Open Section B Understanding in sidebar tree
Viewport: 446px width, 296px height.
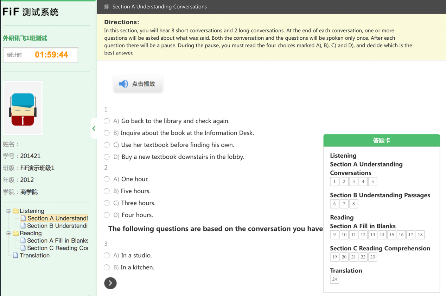point(57,226)
